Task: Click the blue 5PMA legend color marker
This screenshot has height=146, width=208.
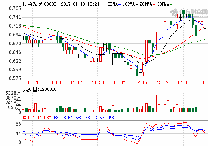Action: tap(120, 4)
